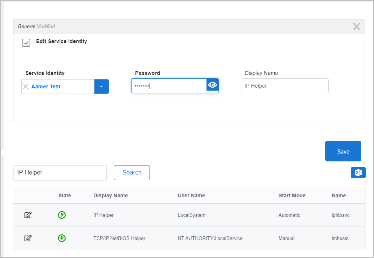374x258 pixels.
Task: Click the Search button
Action: pos(132,173)
